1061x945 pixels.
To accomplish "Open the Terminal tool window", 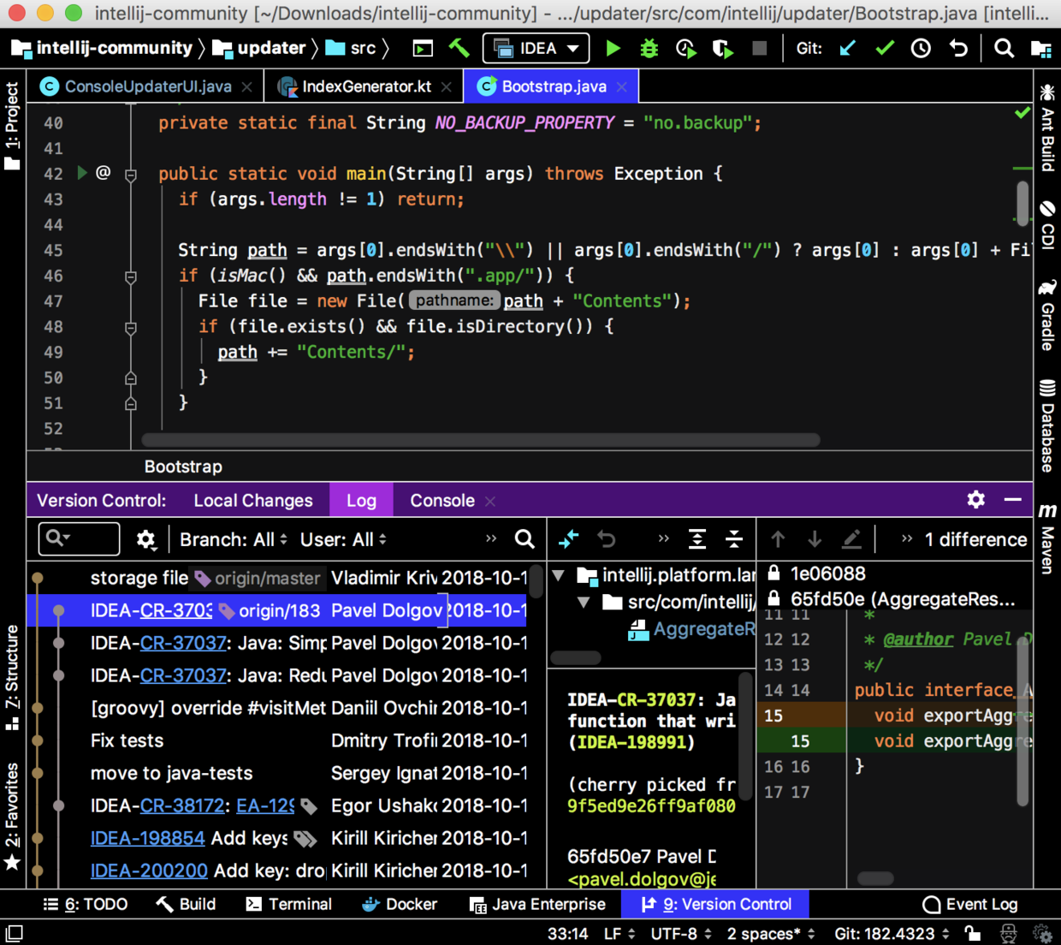I will (289, 904).
